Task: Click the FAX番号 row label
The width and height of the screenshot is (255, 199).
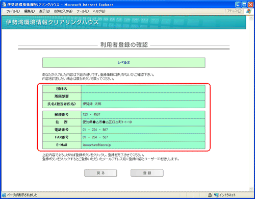Action: 62,137
